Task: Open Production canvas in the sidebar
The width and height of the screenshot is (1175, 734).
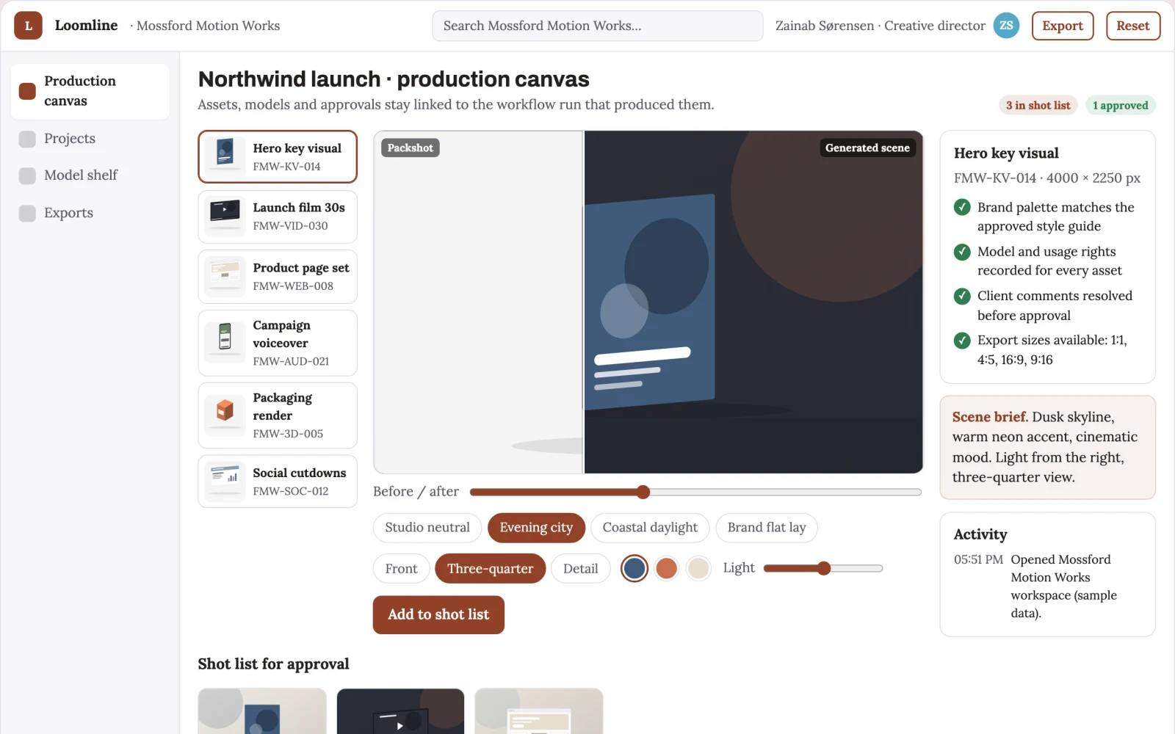Action: pyautogui.click(x=90, y=91)
